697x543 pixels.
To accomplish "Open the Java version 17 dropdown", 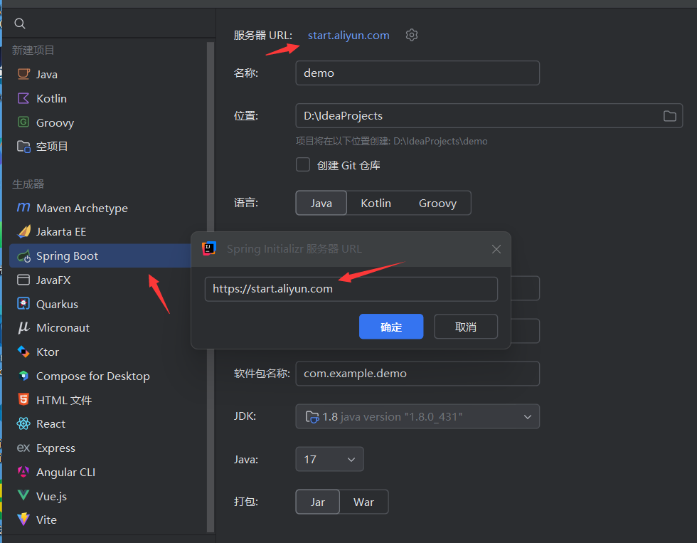I will (x=329, y=459).
